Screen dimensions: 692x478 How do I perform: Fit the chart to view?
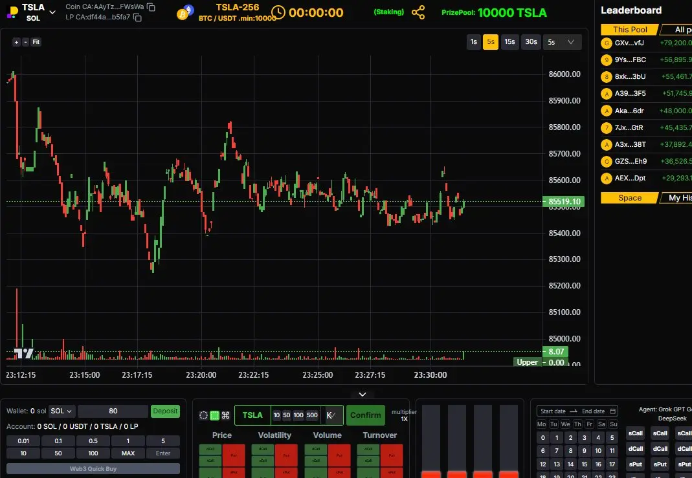36,42
